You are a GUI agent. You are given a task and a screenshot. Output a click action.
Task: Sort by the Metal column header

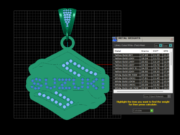[x=127, y=51]
